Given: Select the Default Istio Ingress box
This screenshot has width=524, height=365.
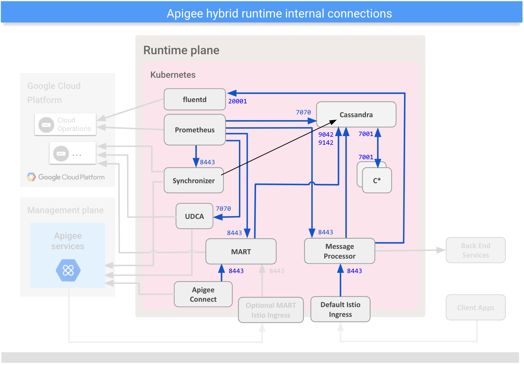Looking at the screenshot, I should pos(340,309).
